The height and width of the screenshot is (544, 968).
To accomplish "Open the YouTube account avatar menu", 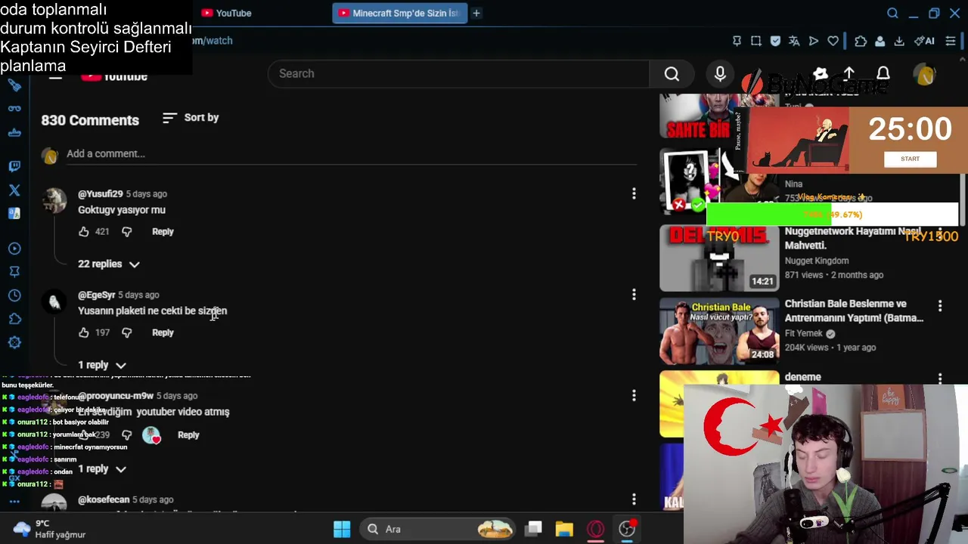I will (x=925, y=74).
